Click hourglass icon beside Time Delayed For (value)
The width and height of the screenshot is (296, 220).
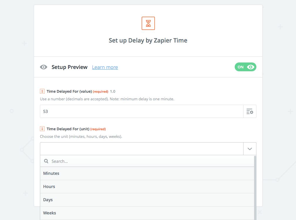point(42,91)
